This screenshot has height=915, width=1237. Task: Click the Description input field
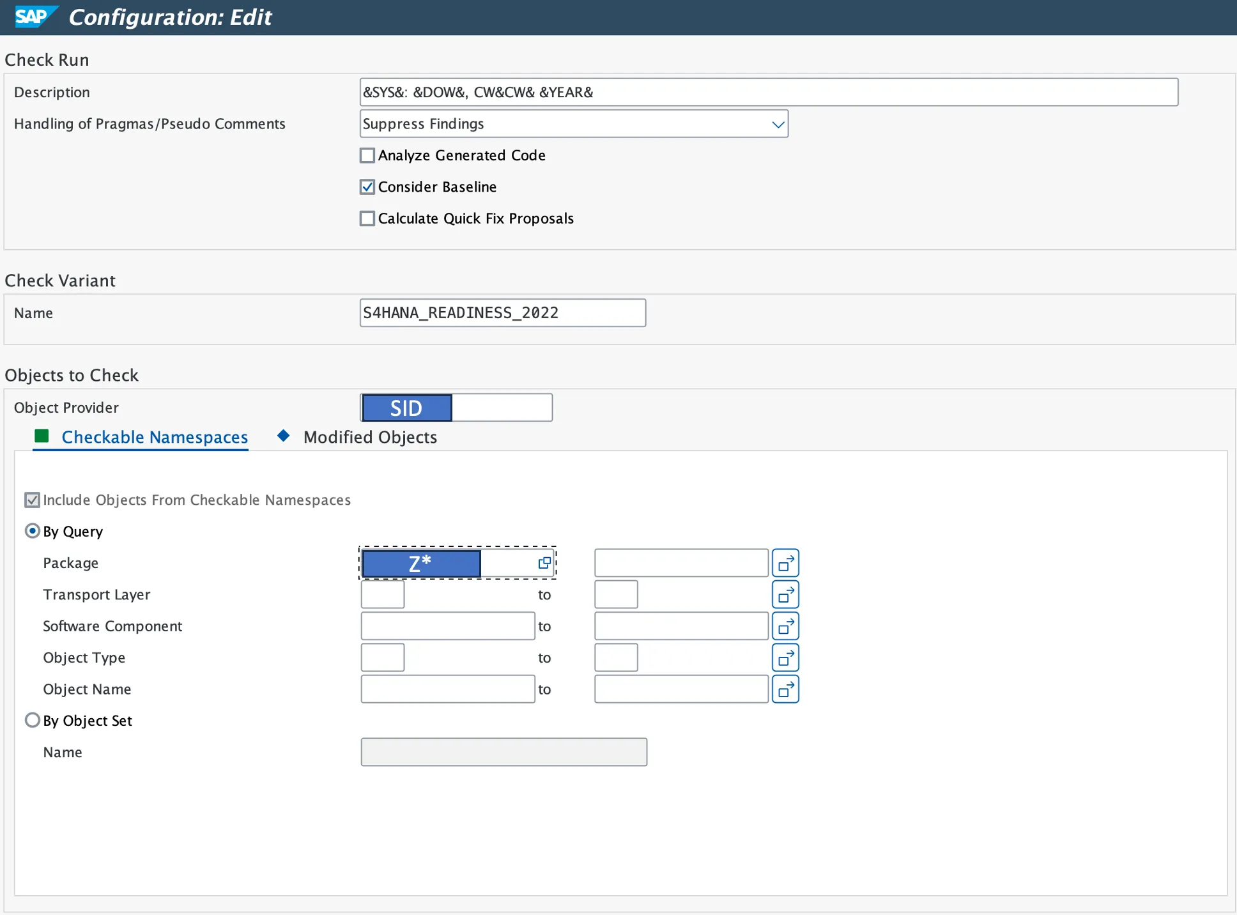pos(768,92)
